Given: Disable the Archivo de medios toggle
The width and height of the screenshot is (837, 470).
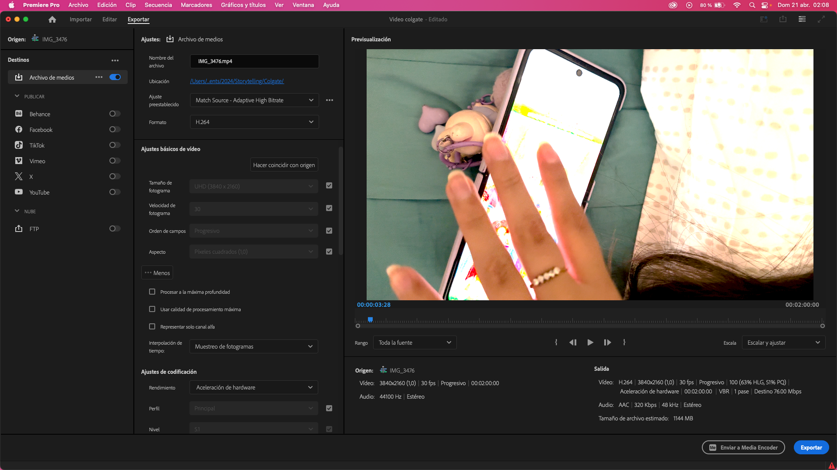Looking at the screenshot, I should (x=115, y=77).
